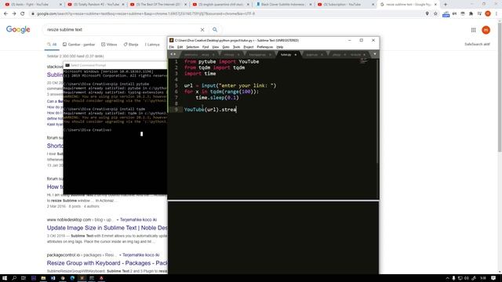Click Chrome back arrow
Image resolution: width=502 pixels, height=282 pixels.
pyautogui.click(x=5, y=14)
